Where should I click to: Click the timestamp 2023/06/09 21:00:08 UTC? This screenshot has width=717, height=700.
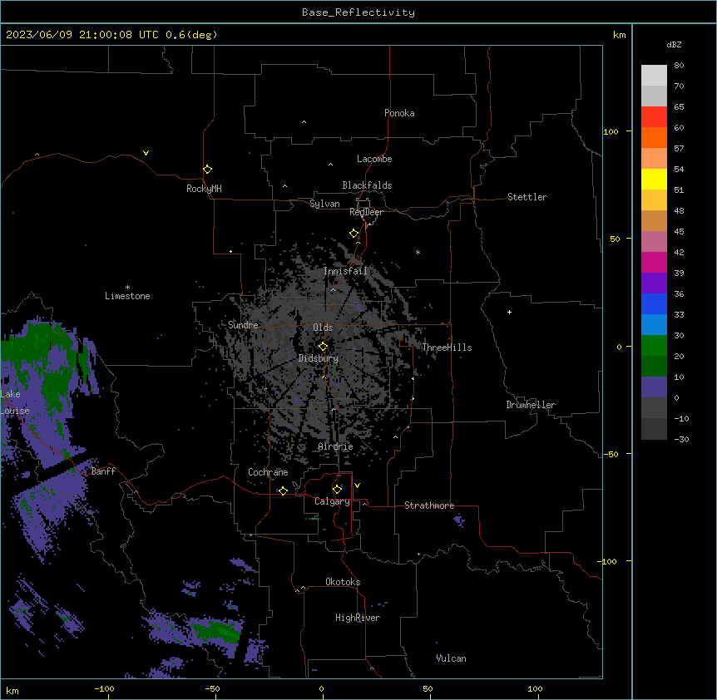point(82,35)
